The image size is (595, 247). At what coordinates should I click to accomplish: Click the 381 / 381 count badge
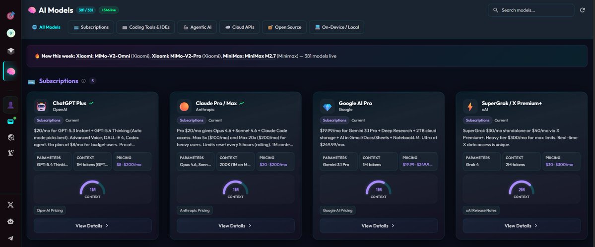coord(86,10)
